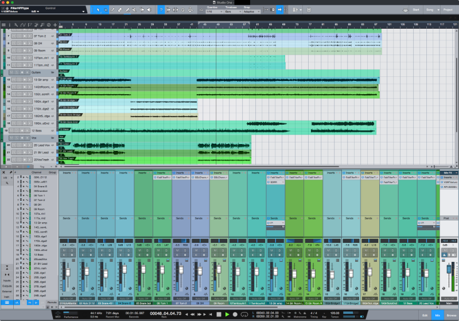Click the 01 Kick channel volume fader

(67, 272)
